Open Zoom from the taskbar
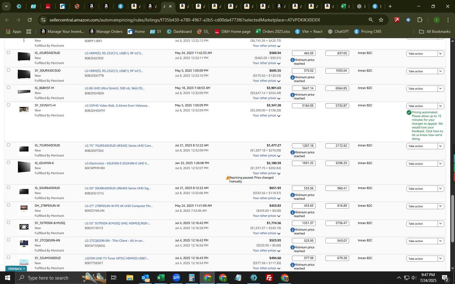Screen dimensions: 455x284 pyautogui.click(x=176, y=278)
